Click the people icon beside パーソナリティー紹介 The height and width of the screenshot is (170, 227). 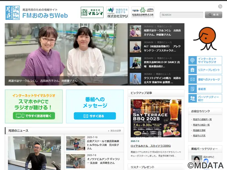pyautogui.click(x=192, y=98)
